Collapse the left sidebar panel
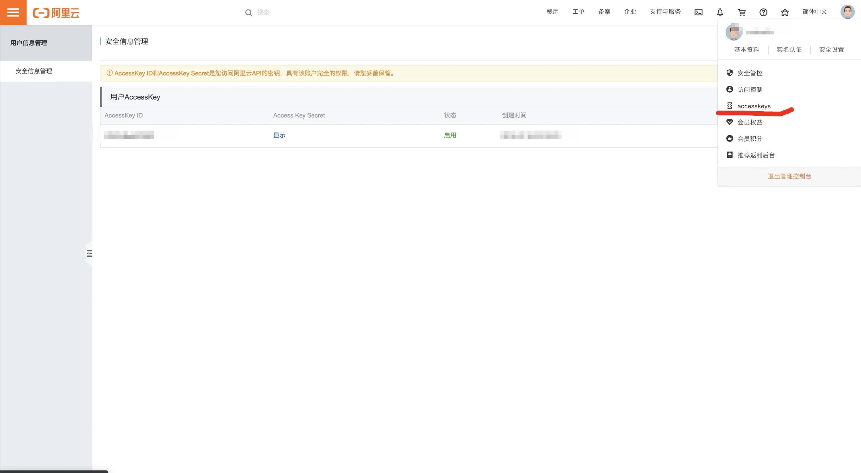 pos(89,253)
